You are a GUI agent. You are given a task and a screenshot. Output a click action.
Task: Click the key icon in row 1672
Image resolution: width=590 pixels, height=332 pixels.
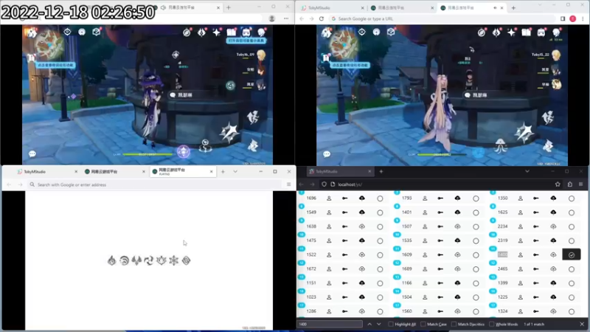click(344, 269)
